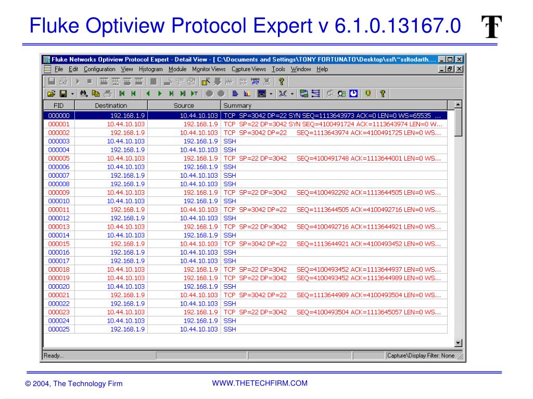Click the person with device expert icon
This screenshot has width=533, height=399.
(341, 94)
